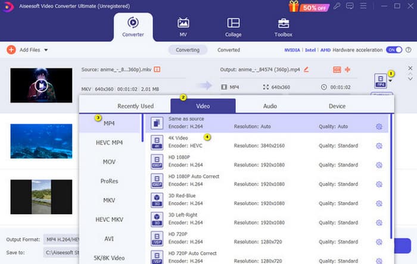Viewport: 417px width, 264px height.
Task: Select 3D Red-Blue preset
Action: (x=267, y=200)
